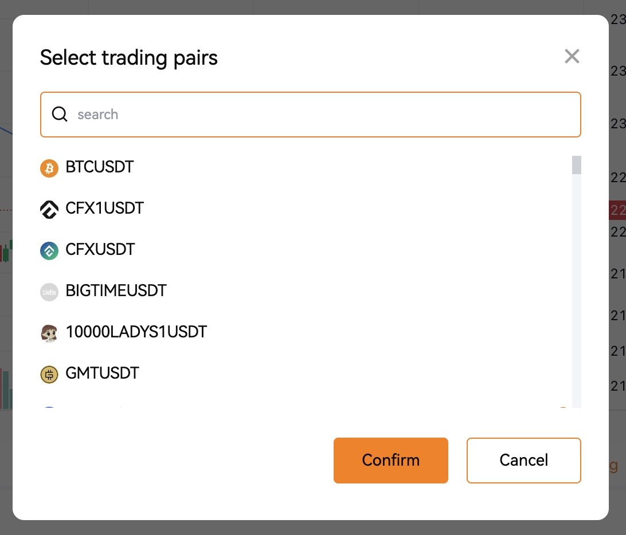The width and height of the screenshot is (626, 535).
Task: Click the pairs list scrollbar thumb
Action: [577, 165]
